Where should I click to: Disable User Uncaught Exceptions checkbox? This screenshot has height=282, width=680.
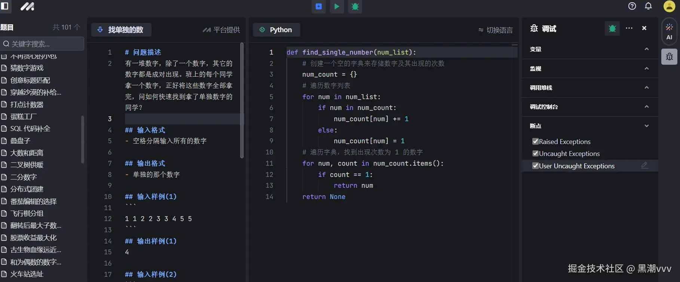tap(535, 166)
